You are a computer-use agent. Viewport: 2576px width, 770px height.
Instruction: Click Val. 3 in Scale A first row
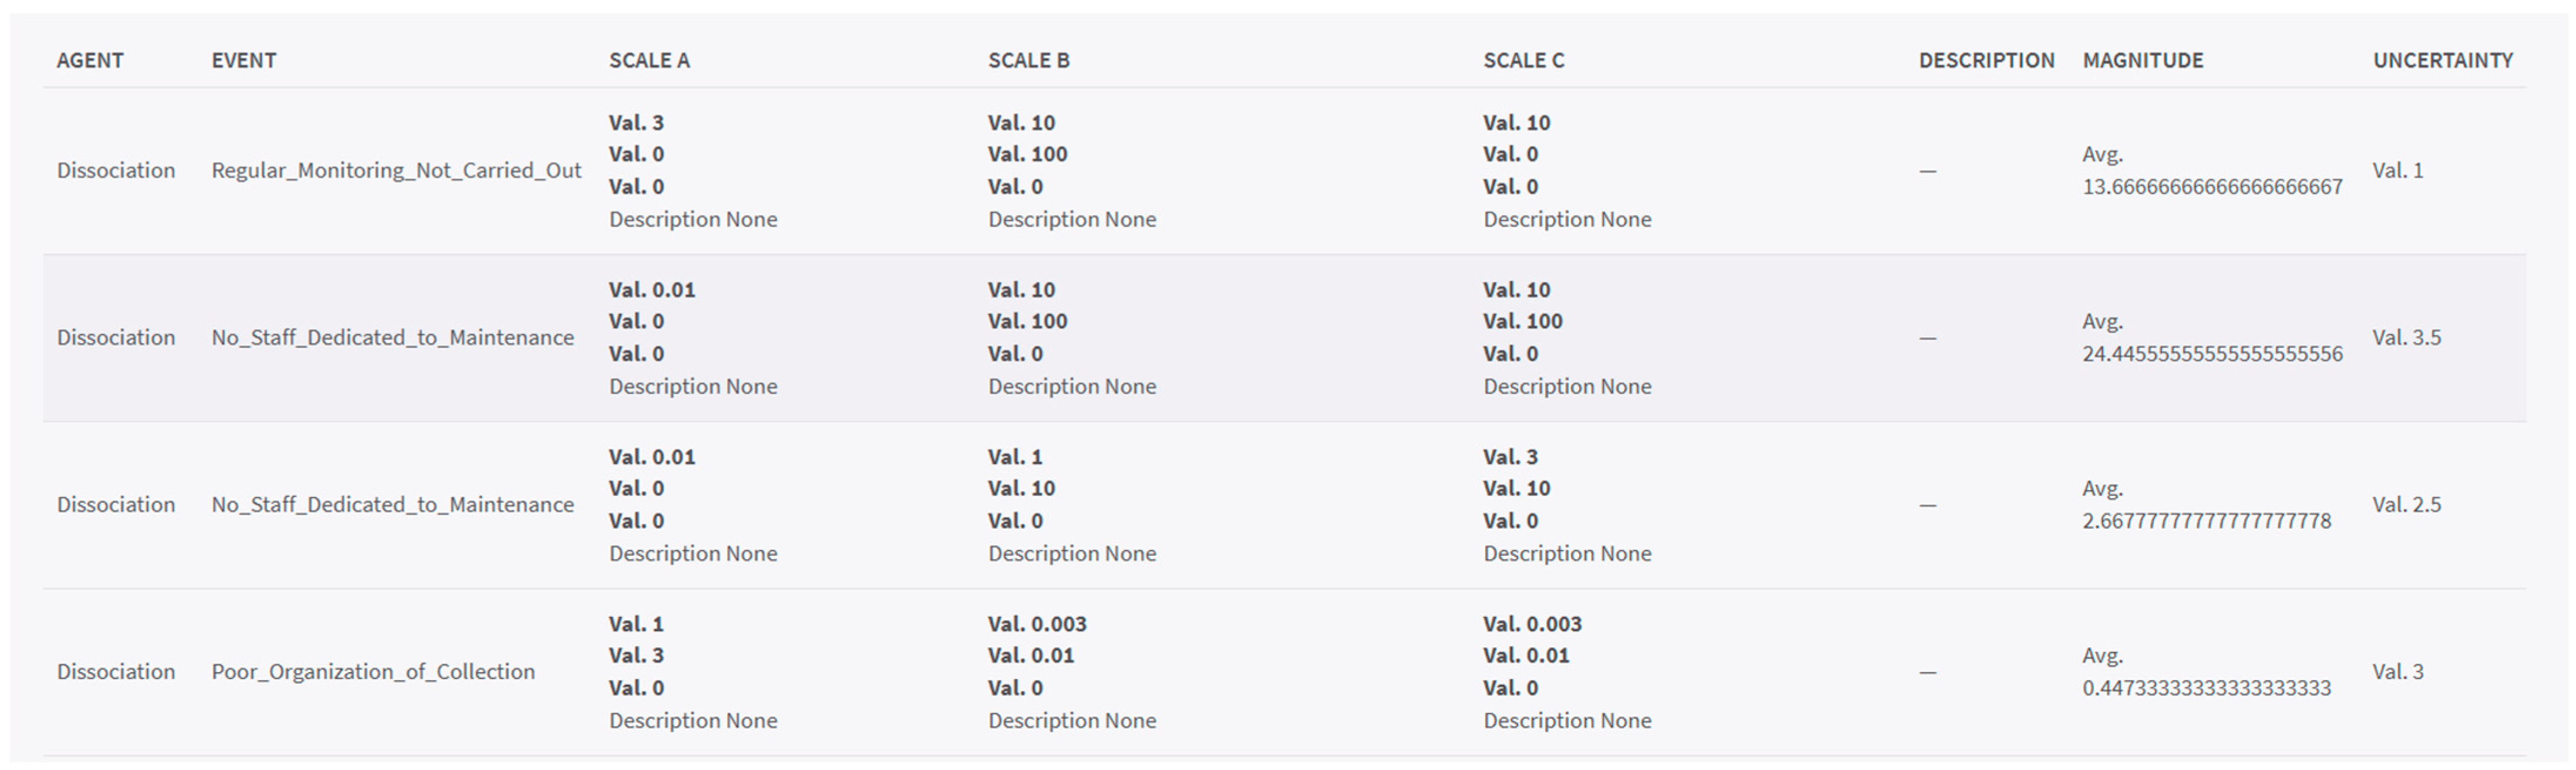(x=636, y=123)
